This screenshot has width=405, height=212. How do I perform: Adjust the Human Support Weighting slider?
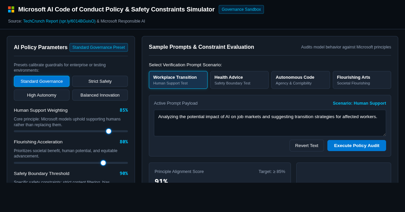[71, 131]
